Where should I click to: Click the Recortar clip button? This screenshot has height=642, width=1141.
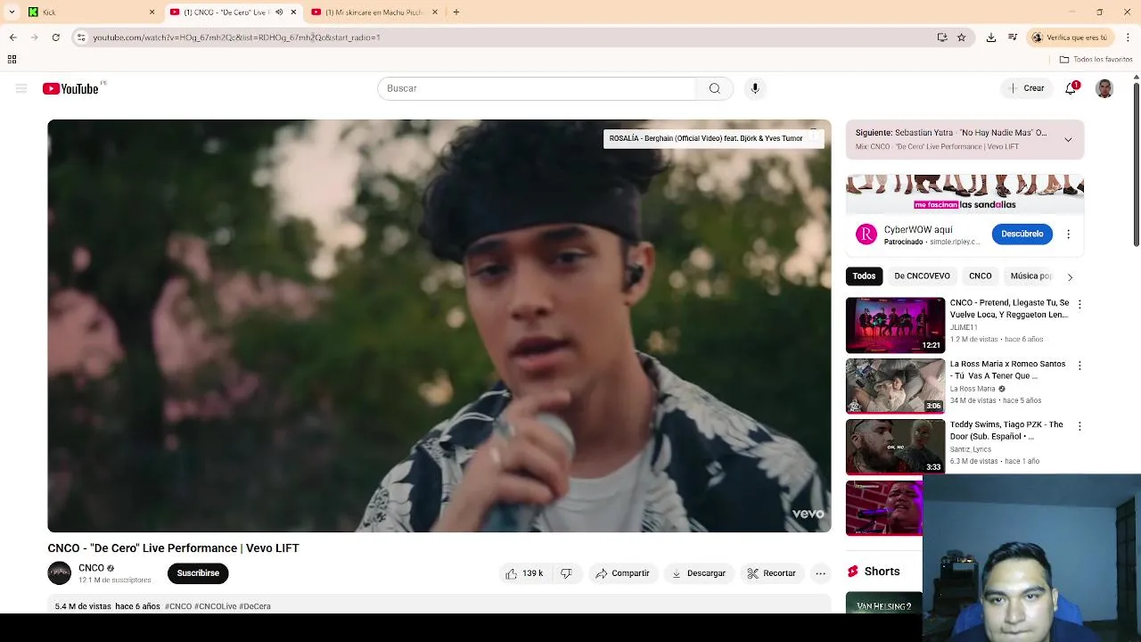(x=771, y=573)
